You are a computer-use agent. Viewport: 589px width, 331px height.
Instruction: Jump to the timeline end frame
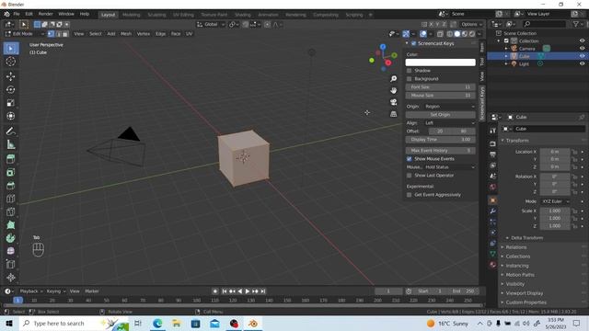263,291
